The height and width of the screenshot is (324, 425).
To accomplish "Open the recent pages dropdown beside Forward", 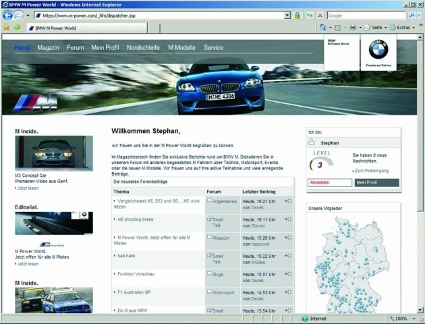I will click(x=28, y=16).
